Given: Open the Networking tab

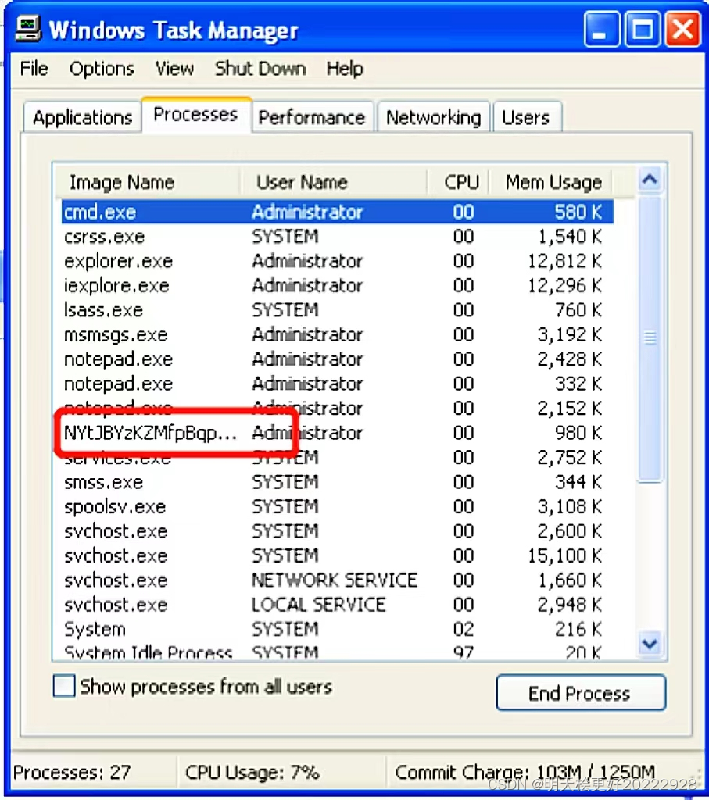Looking at the screenshot, I should pos(433,117).
